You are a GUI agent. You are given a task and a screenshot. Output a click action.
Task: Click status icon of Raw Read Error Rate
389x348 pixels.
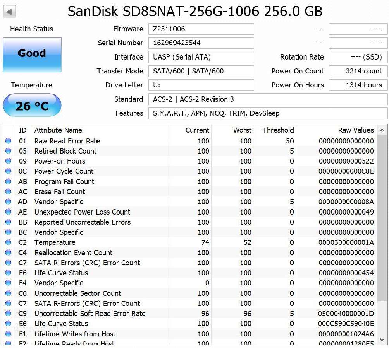(x=8, y=141)
